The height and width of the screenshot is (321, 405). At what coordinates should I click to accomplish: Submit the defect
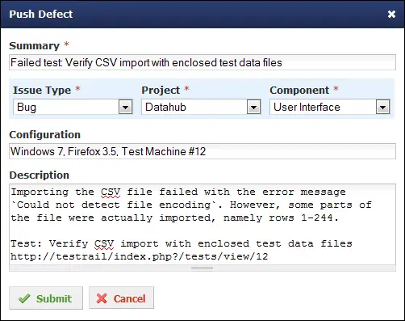(46, 298)
